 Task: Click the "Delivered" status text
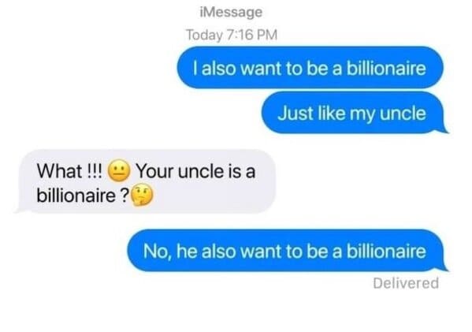(x=406, y=283)
